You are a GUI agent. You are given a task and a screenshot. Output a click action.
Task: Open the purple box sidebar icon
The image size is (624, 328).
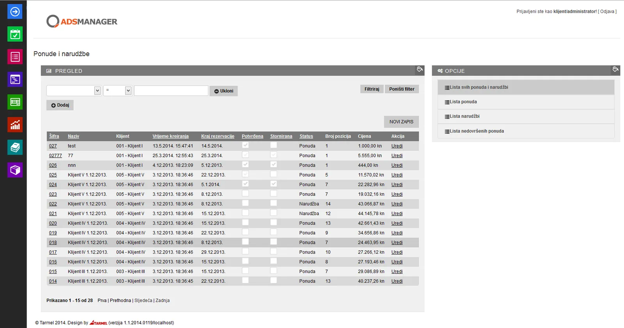15,170
